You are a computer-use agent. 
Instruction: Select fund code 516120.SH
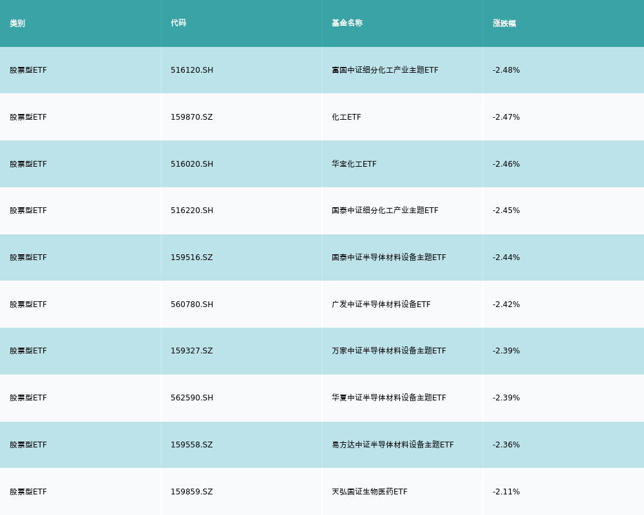[192, 70]
